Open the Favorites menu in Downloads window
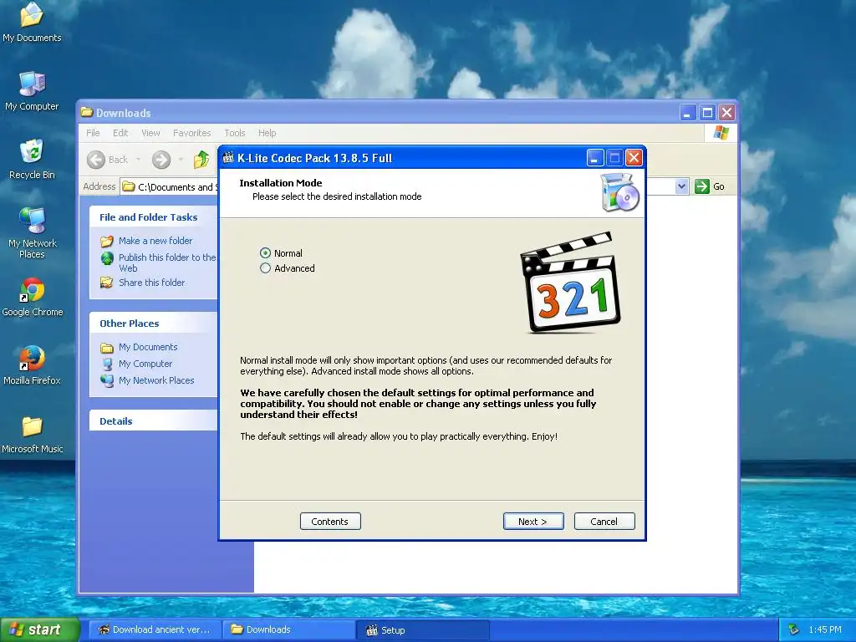 (x=191, y=133)
